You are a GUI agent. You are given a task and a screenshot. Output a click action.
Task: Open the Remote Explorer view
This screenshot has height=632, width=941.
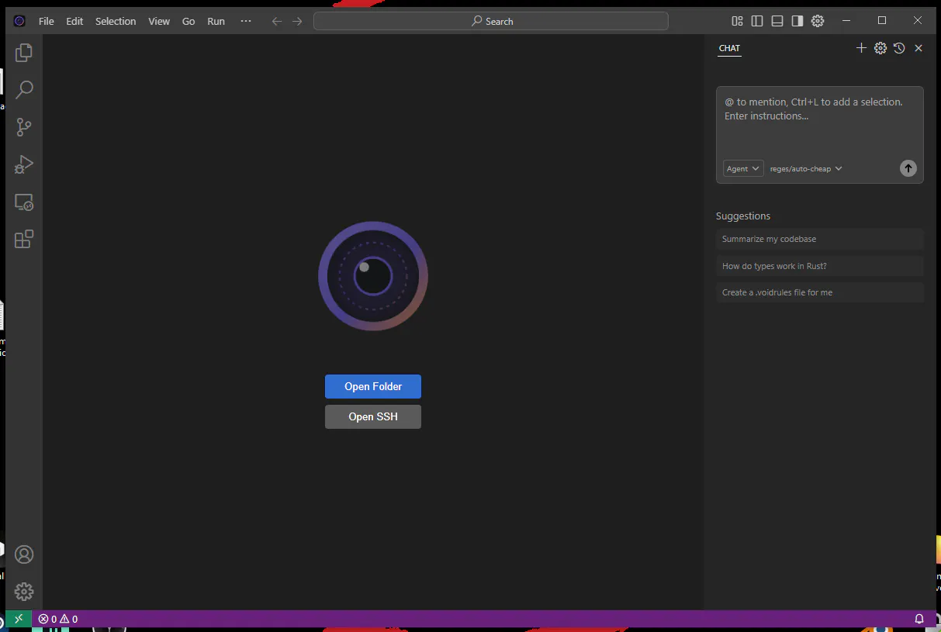coord(24,202)
